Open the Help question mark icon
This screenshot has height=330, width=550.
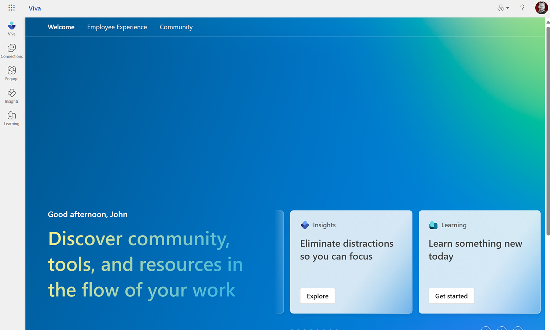[x=522, y=8]
